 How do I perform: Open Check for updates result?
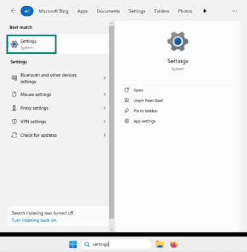pos(58,136)
